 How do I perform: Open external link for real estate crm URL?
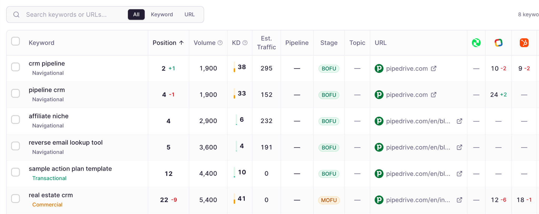pos(459,200)
